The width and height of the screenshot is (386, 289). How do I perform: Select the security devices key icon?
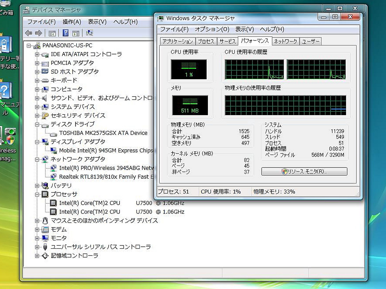pyautogui.click(x=45, y=115)
